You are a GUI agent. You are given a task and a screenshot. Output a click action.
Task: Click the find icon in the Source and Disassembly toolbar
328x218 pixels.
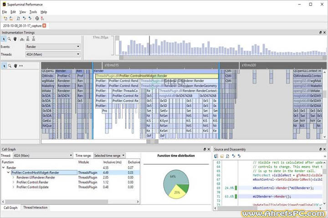pyautogui.click(x=228, y=156)
